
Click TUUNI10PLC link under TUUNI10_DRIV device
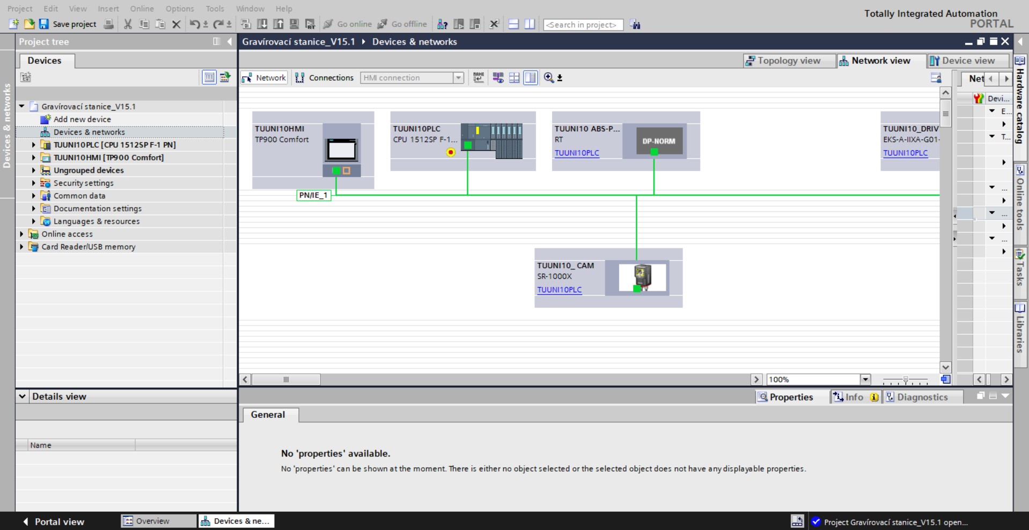(x=906, y=153)
